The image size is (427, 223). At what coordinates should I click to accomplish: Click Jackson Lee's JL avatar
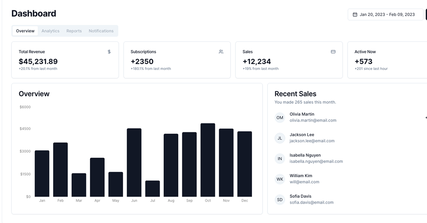tap(280, 138)
